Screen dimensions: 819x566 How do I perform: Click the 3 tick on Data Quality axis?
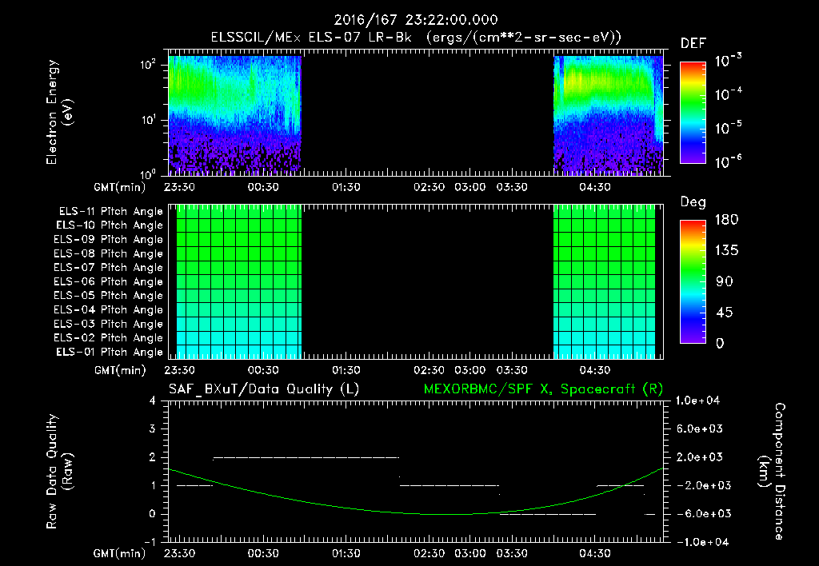(x=152, y=428)
